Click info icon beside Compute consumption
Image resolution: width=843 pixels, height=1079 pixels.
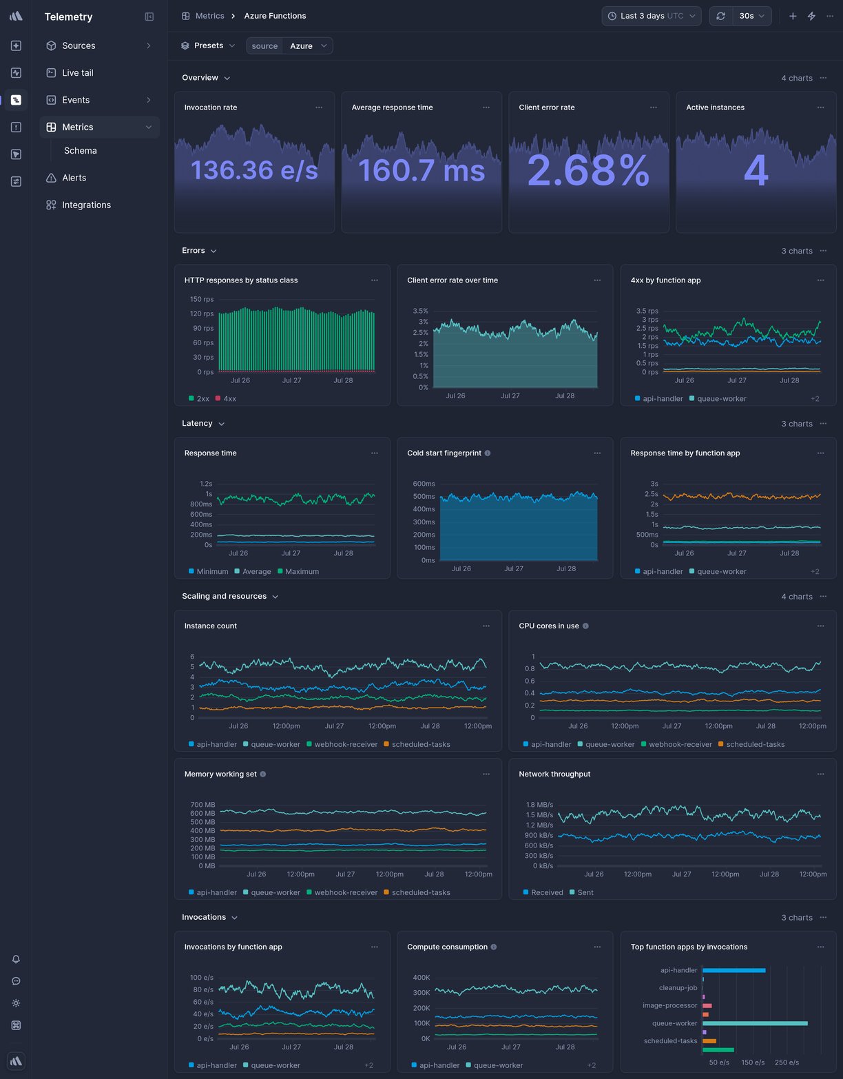click(x=494, y=947)
